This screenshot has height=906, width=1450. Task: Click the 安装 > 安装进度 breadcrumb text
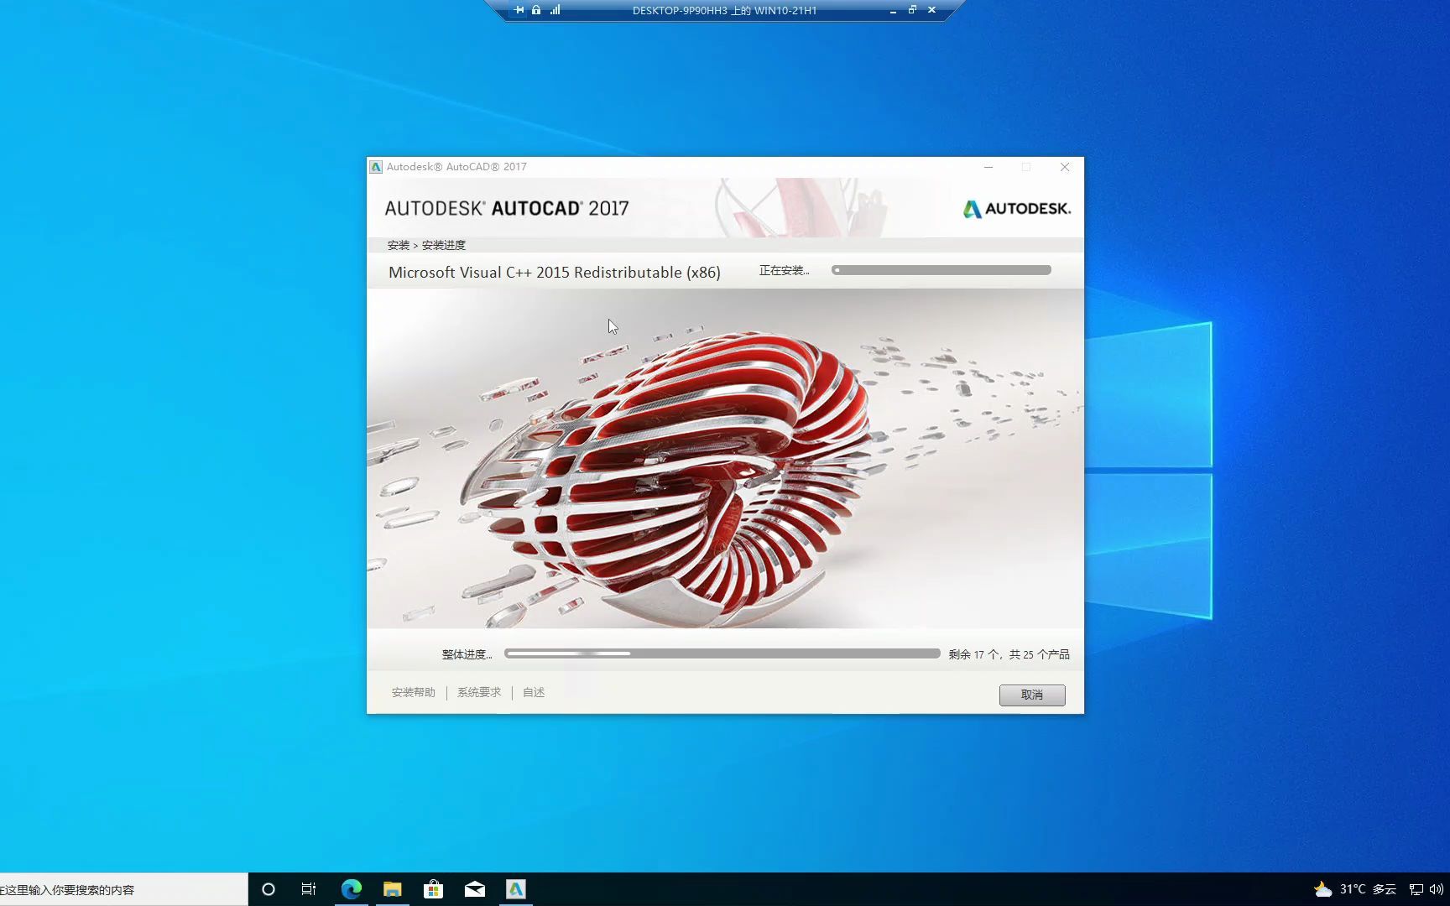click(426, 245)
